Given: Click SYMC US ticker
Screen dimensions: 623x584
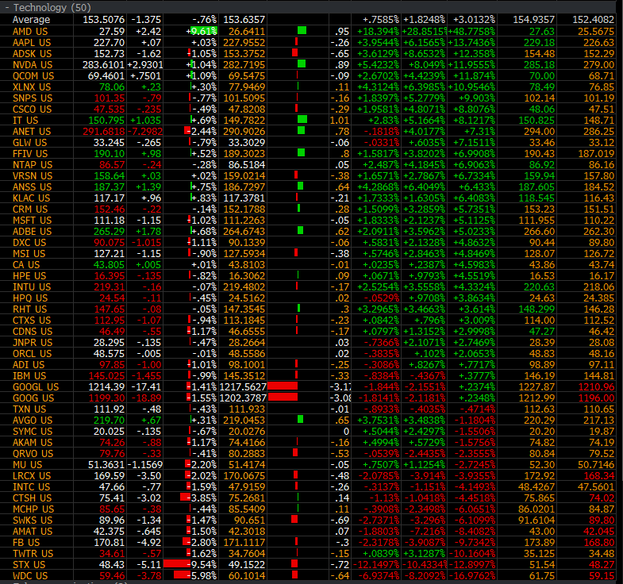Looking at the screenshot, I should tap(33, 432).
